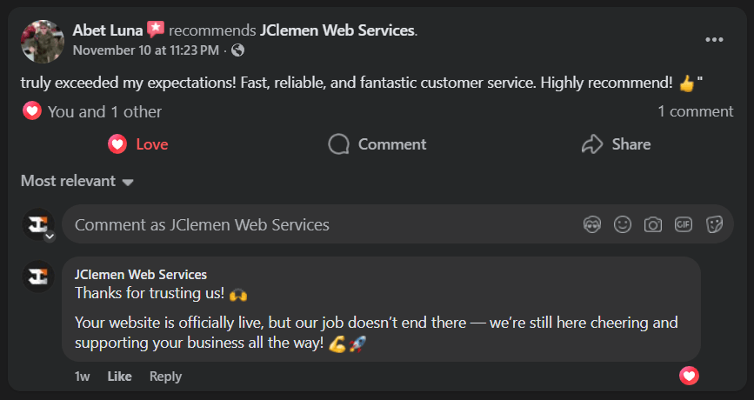Screen dimensions: 754x400
Task: Open Abet Luna's profile link
Action: tap(107, 30)
